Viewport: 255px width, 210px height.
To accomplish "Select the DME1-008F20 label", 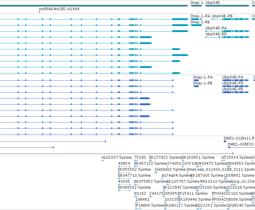I will tap(241, 144).
